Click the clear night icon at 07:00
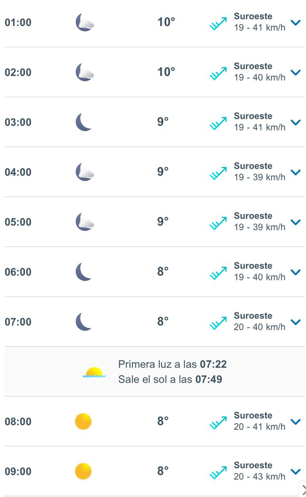Screen dimensions: 306x497 pyautogui.click(x=82, y=322)
